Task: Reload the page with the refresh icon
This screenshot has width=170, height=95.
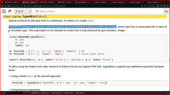Action: [9, 6]
